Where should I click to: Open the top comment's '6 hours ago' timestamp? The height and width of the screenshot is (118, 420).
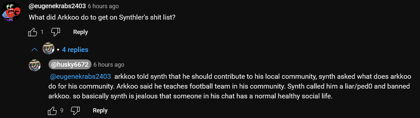point(103,6)
